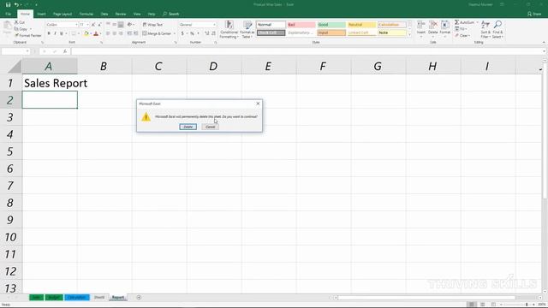Click the Search box in ribbon

[171, 14]
